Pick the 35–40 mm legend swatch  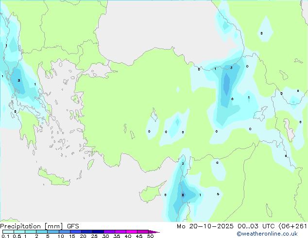pyautogui.click(x=120, y=232)
